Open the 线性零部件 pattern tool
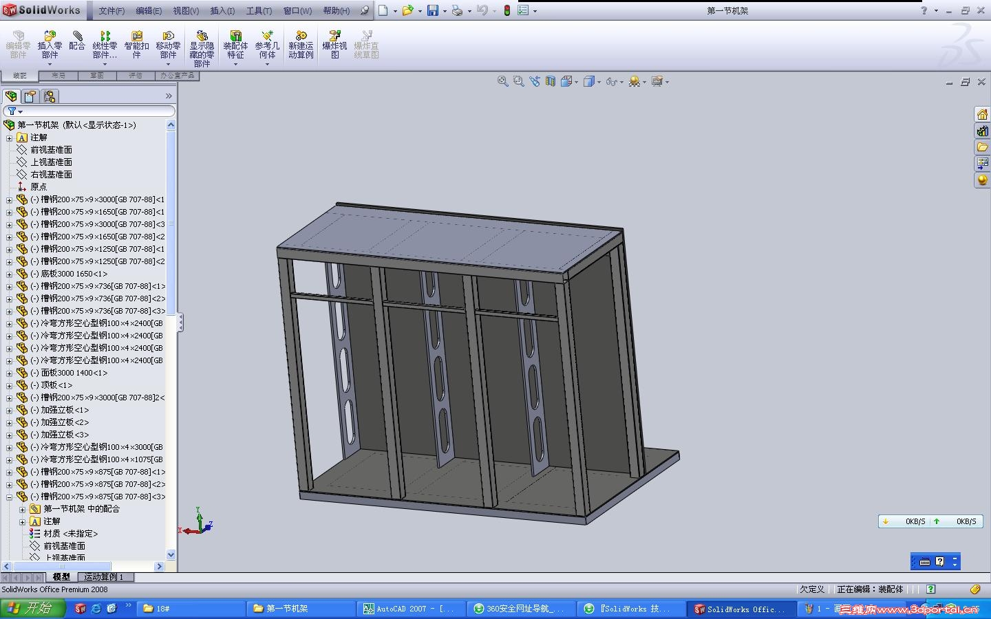Image resolution: width=991 pixels, height=619 pixels. pyautogui.click(x=105, y=45)
